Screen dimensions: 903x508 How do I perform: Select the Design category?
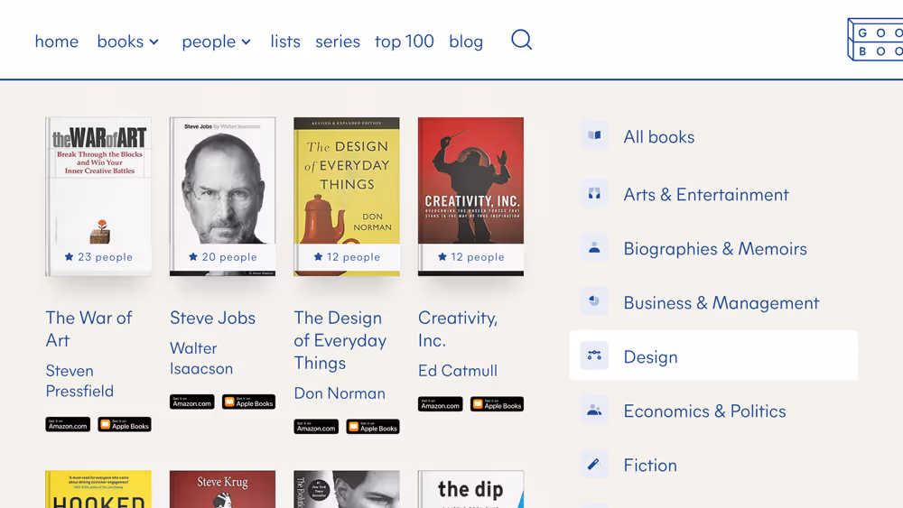tap(713, 356)
